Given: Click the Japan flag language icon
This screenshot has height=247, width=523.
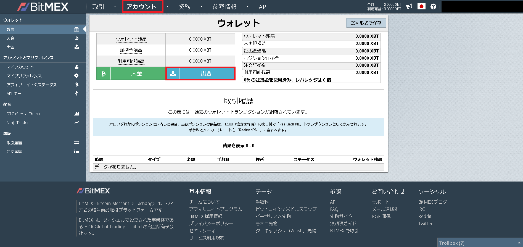Looking at the screenshot, I should (x=421, y=6).
